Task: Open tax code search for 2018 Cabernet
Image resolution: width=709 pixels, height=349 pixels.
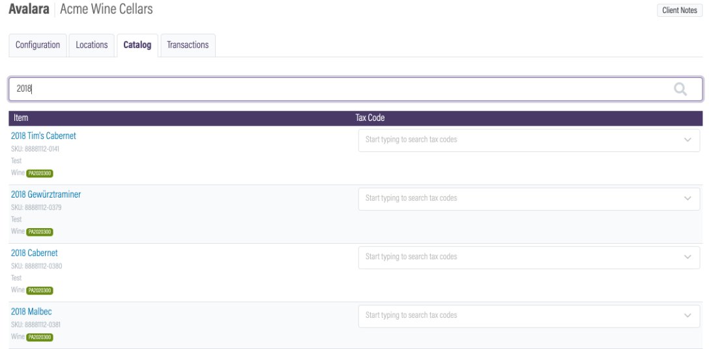Action: coord(529,257)
